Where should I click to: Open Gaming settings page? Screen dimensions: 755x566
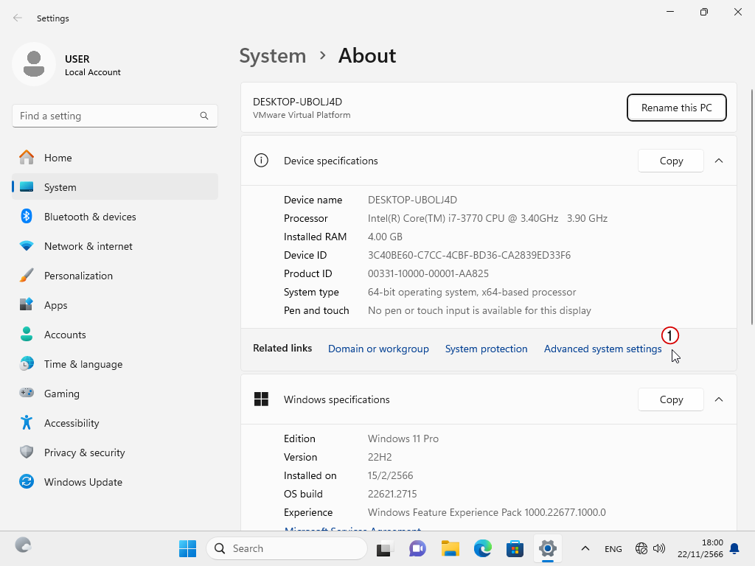[61, 394]
